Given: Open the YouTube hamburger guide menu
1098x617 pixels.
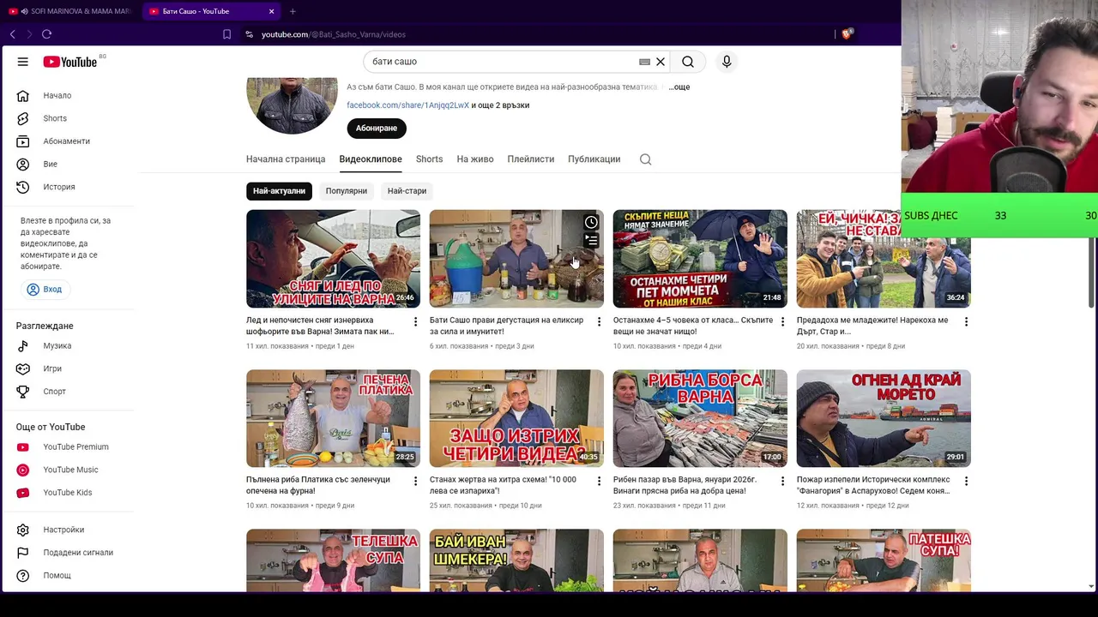Looking at the screenshot, I should 23,62.
